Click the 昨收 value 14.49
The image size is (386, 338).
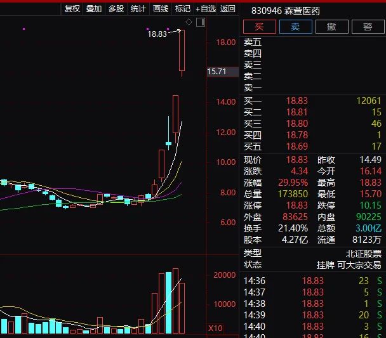pos(371,160)
